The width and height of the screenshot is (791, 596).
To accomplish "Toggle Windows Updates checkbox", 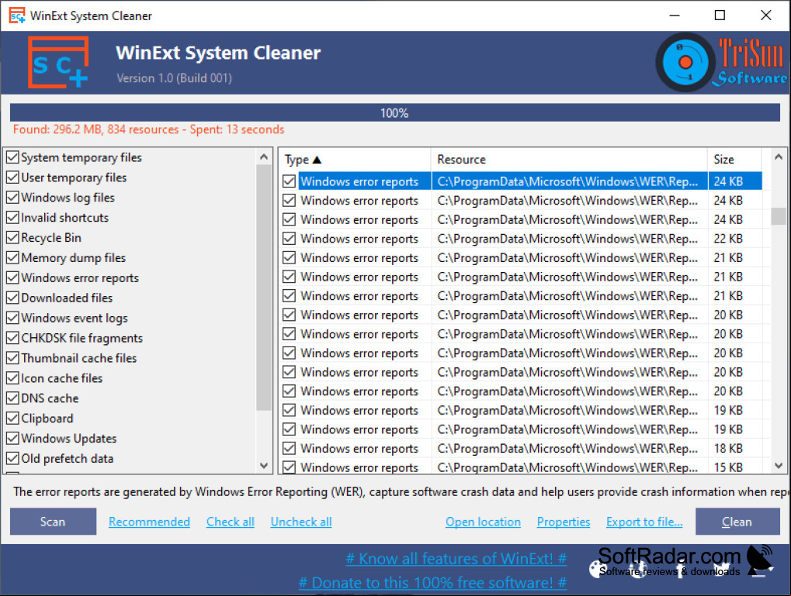I will click(12, 439).
